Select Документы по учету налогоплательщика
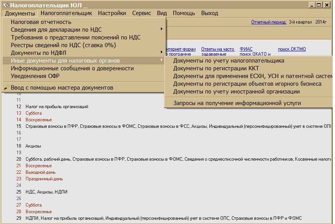Image resolution: width=335 pixels, height=224 pixels. pyautogui.click(x=228, y=61)
